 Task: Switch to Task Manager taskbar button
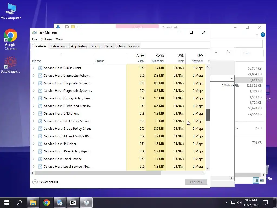coord(86,203)
